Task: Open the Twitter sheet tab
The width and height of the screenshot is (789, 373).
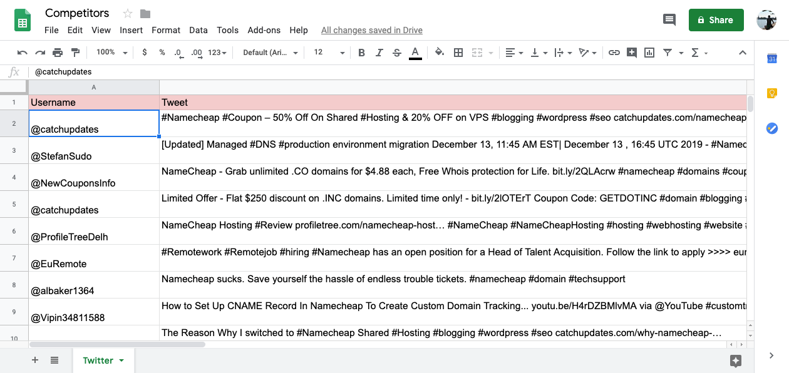Action: (103, 360)
